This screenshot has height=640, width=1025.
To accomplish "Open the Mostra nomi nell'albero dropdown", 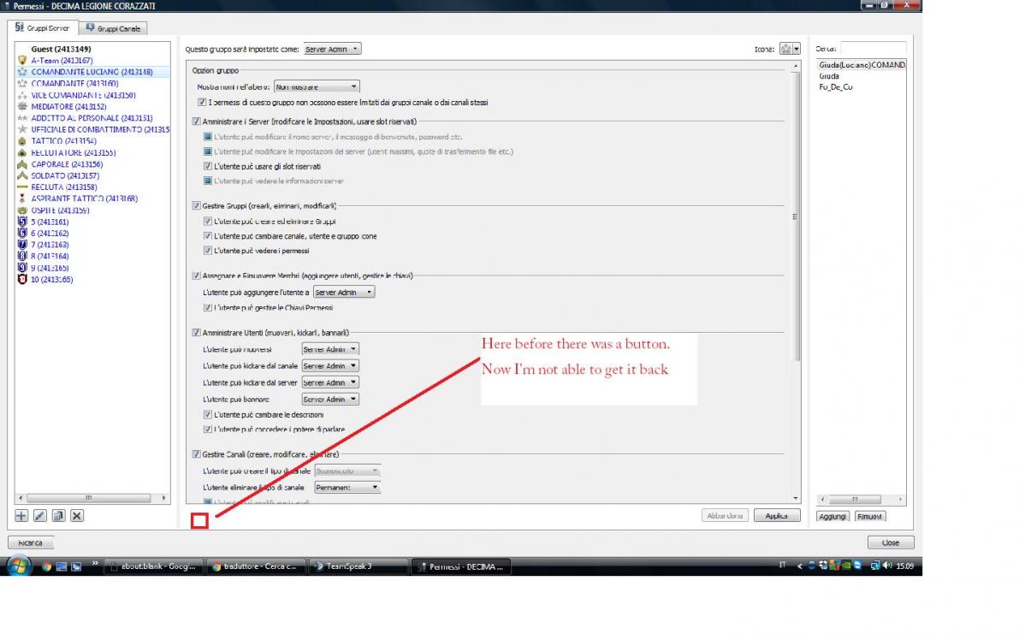I will coord(317,86).
